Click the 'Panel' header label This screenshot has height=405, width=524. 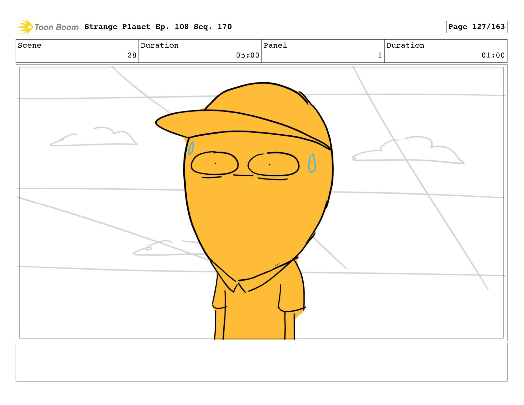click(275, 45)
